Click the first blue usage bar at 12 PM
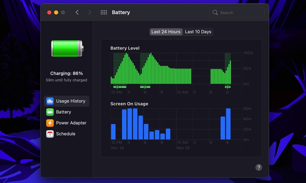Viewport: 306px width, 183px height. coord(113,132)
